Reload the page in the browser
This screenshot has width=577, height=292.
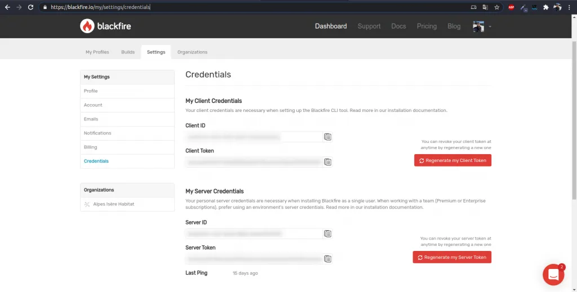(32, 7)
